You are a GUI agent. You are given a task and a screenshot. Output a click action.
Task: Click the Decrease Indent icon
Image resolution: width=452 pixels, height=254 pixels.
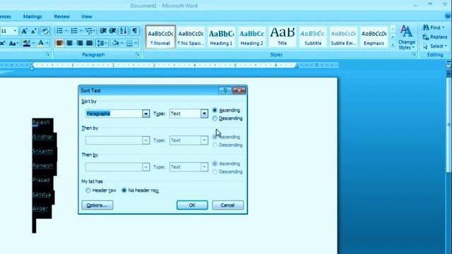[103, 31]
